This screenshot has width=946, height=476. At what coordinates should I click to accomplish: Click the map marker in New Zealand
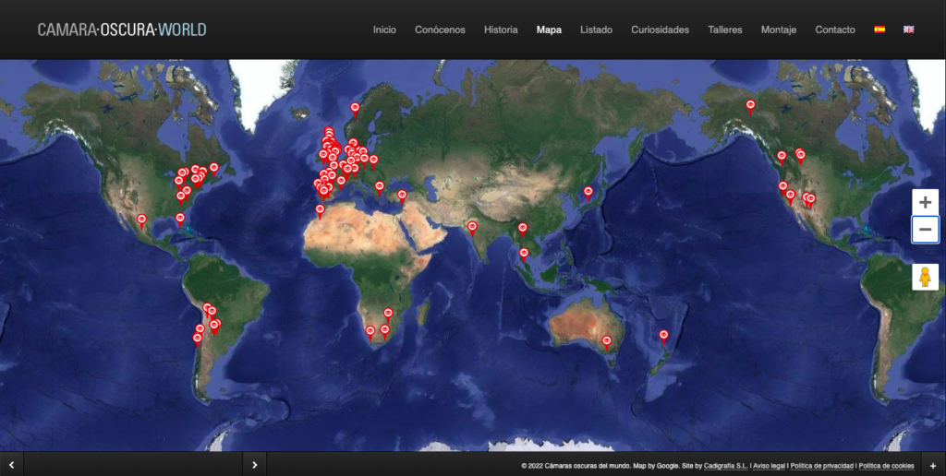coord(663,336)
